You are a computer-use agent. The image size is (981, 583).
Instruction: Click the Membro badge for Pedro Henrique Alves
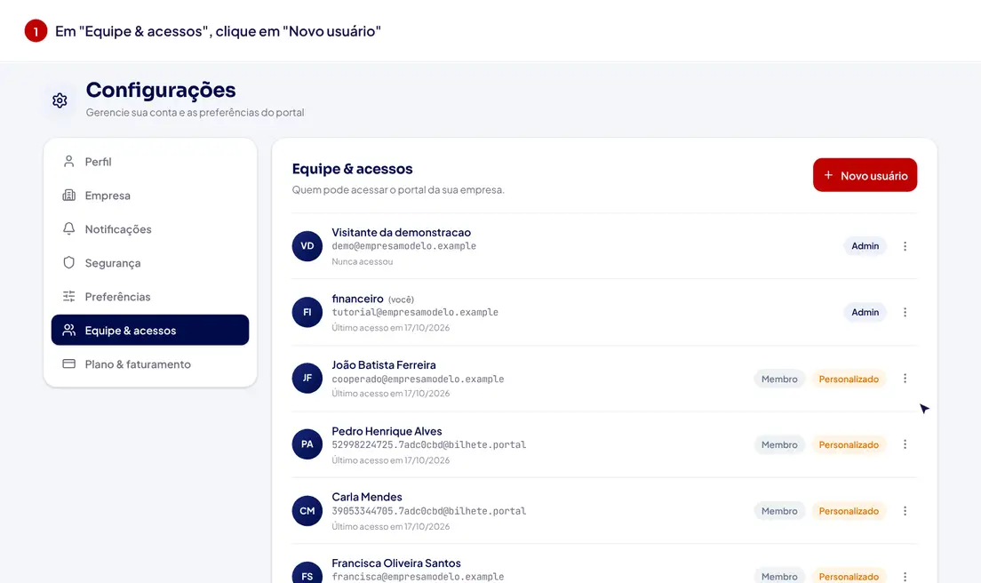pos(779,444)
